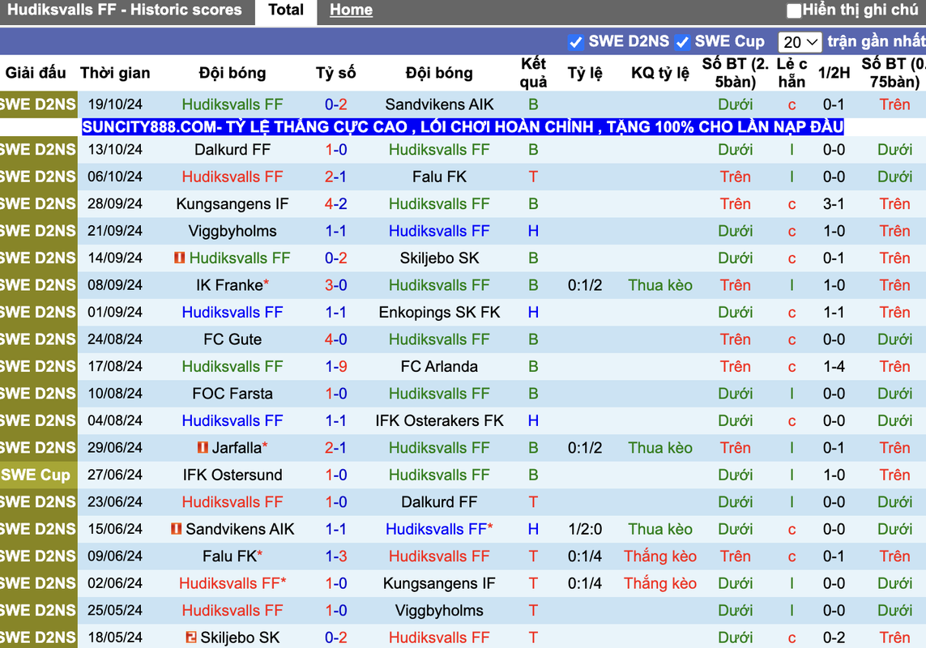Click 'Thắng kèo' result in 09/06/24 row
The image size is (926, 648).
click(660, 556)
